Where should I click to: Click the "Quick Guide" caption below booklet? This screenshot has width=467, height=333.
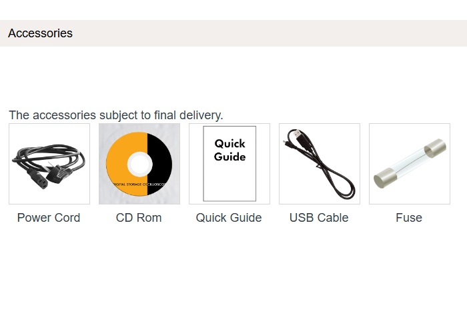click(x=229, y=218)
